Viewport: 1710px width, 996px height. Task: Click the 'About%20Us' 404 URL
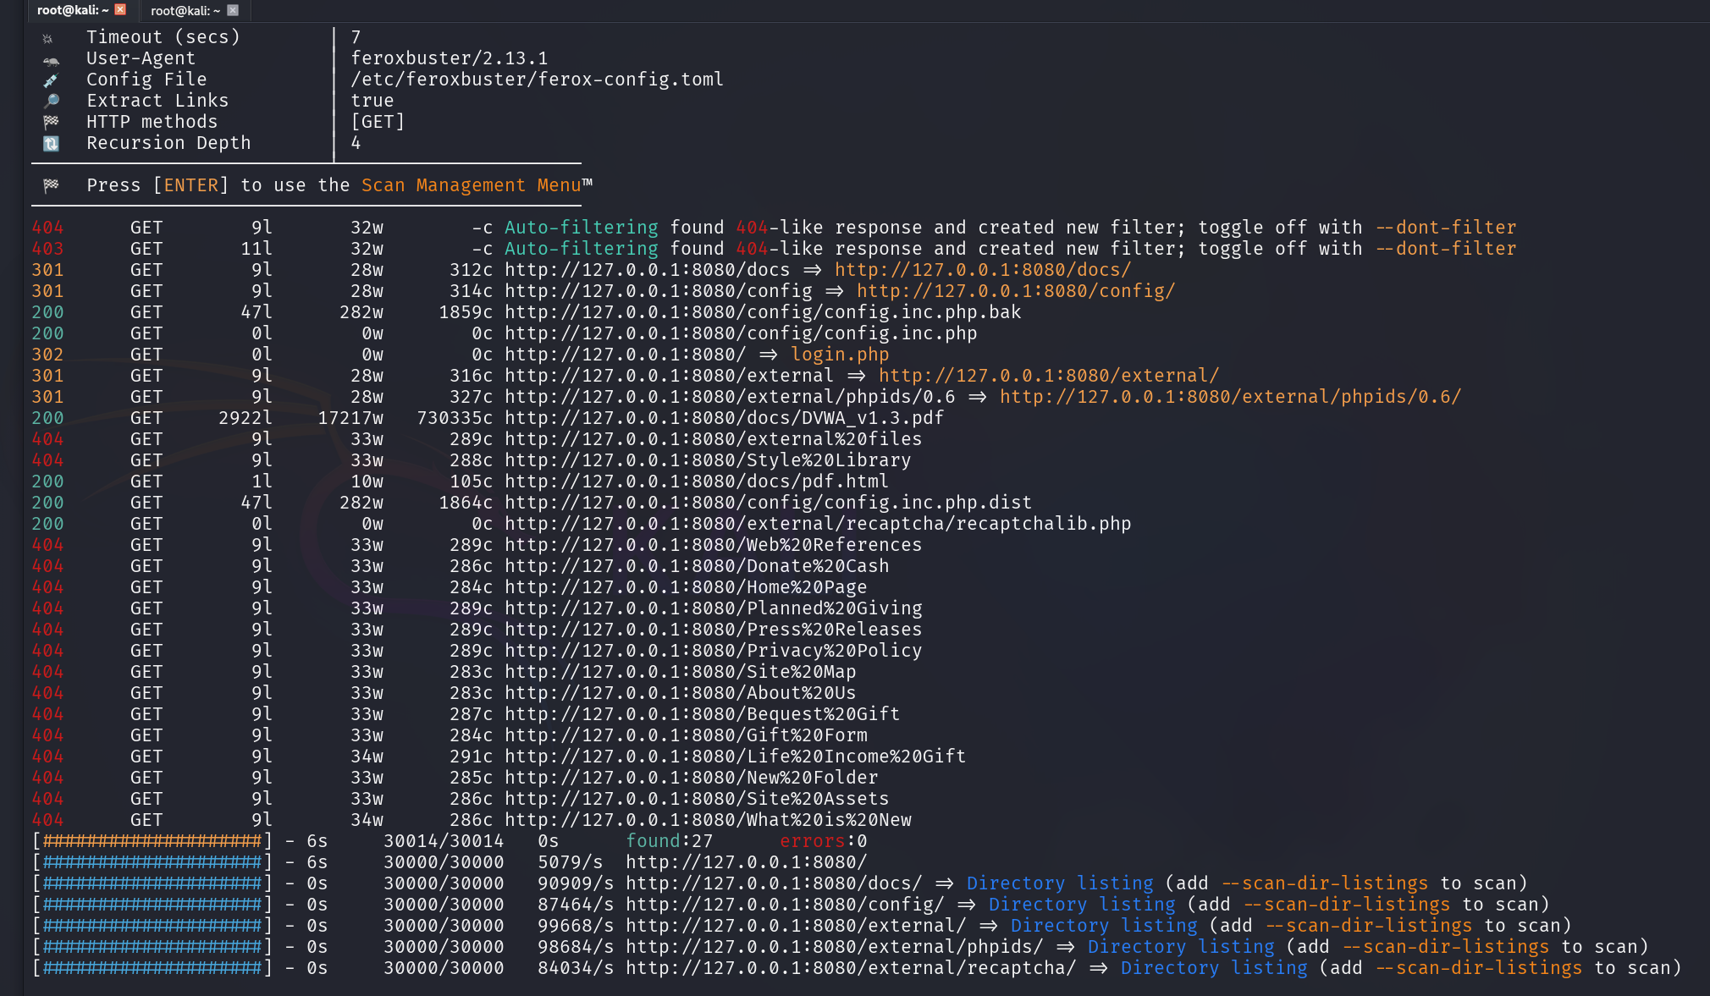point(680,693)
